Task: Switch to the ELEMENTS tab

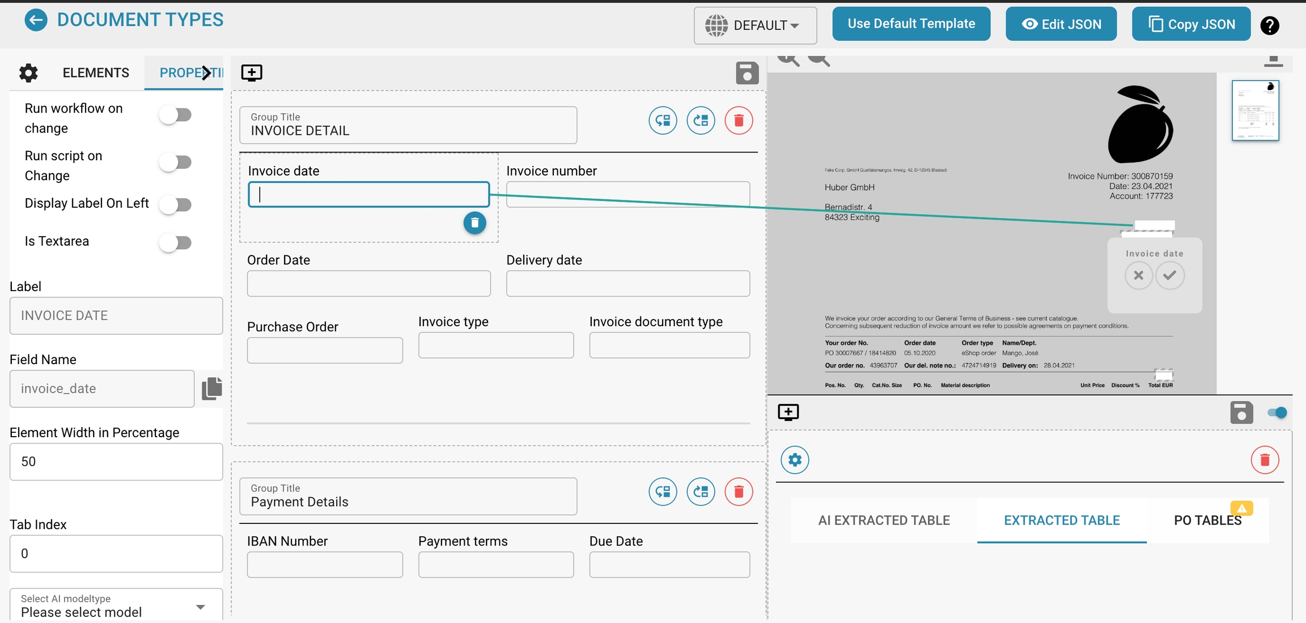Action: click(96, 72)
